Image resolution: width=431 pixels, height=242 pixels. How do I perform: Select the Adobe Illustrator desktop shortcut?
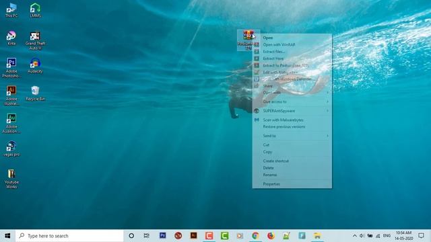[11, 95]
